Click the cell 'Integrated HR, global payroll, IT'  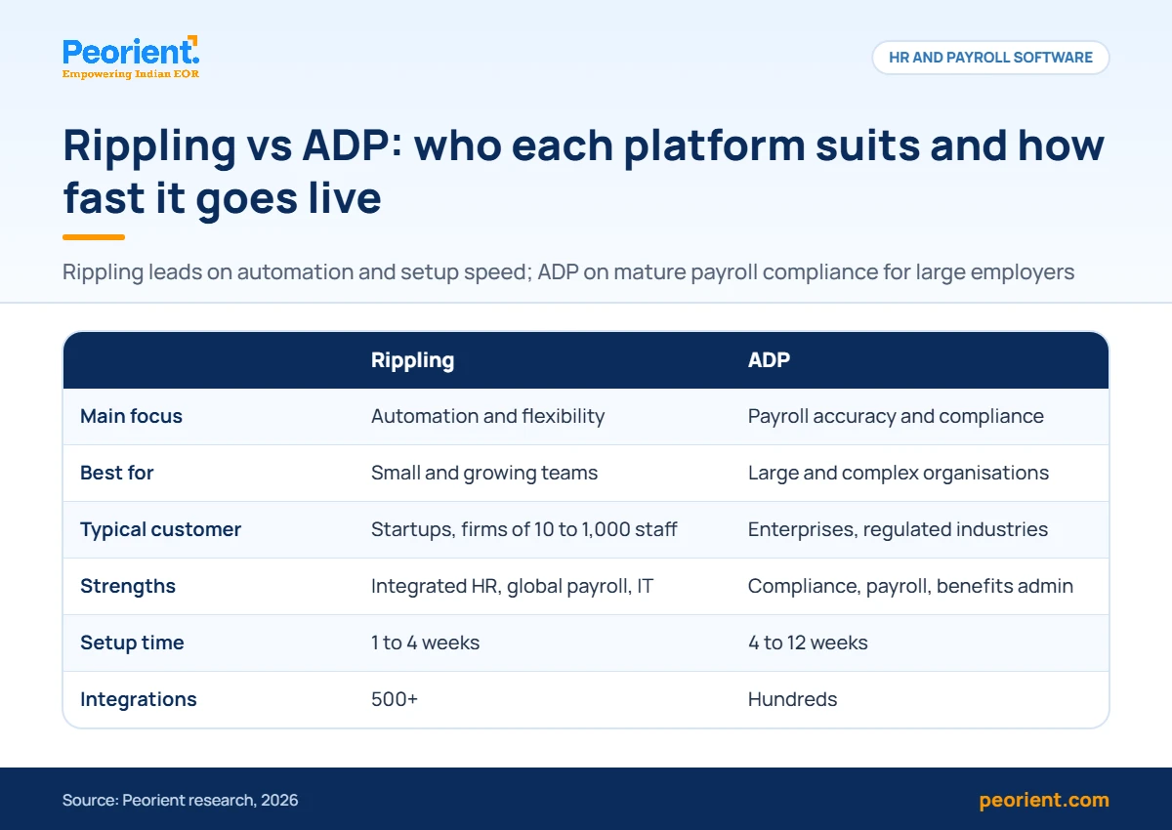click(x=513, y=586)
